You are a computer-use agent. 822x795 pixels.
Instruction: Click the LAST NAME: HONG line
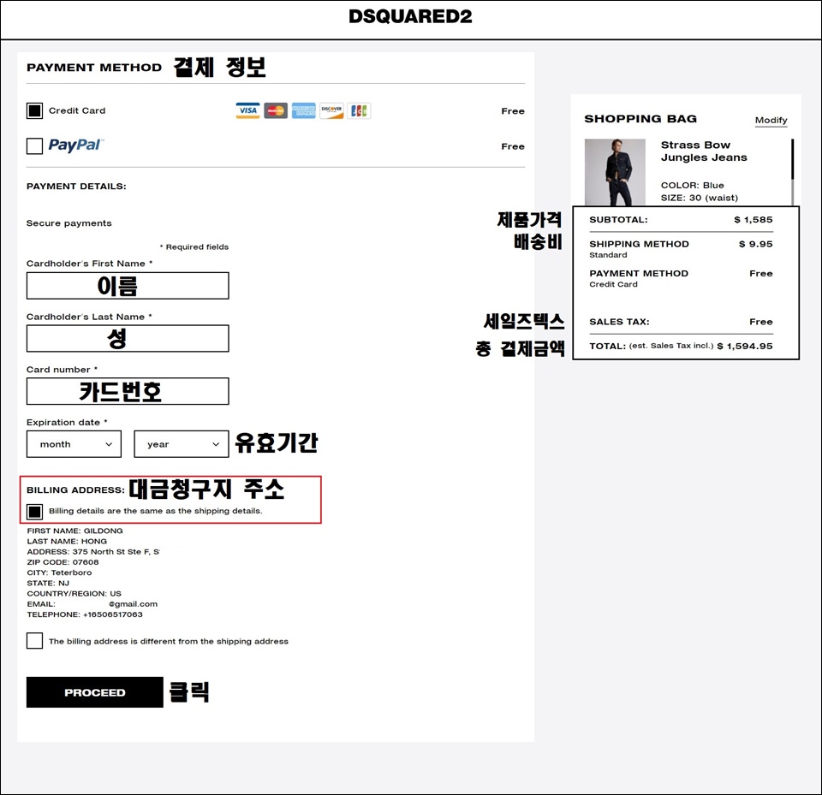tap(67, 541)
